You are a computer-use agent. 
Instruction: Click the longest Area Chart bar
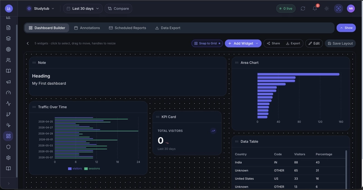tap(299, 74)
